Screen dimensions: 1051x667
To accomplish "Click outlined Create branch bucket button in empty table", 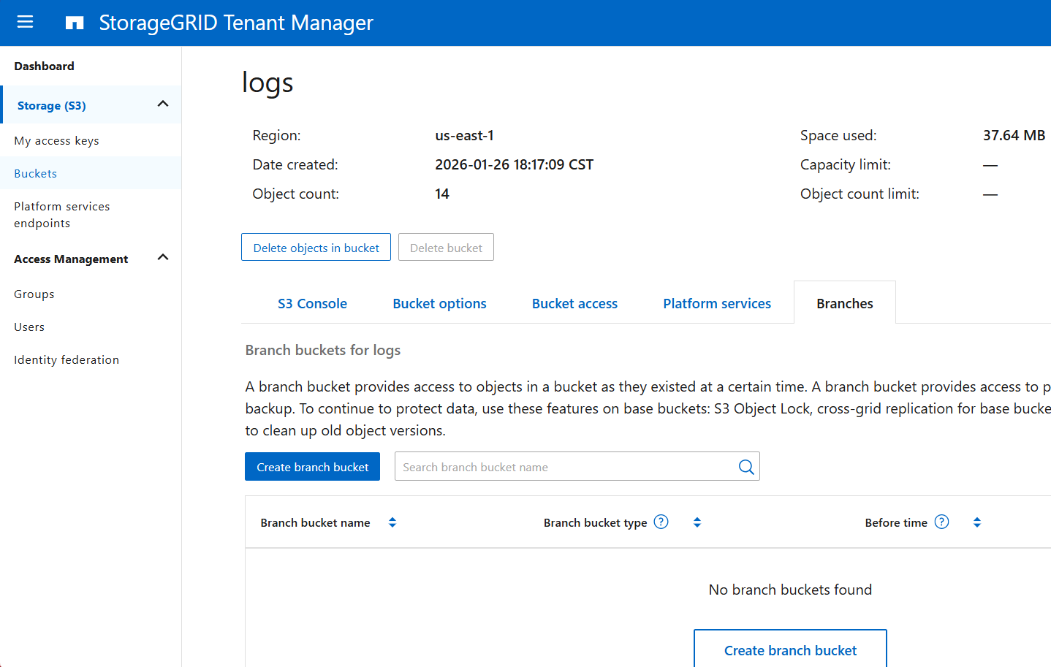I will pyautogui.click(x=790, y=649).
